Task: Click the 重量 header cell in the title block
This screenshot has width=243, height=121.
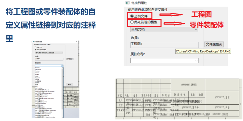Action: pos(193,95)
